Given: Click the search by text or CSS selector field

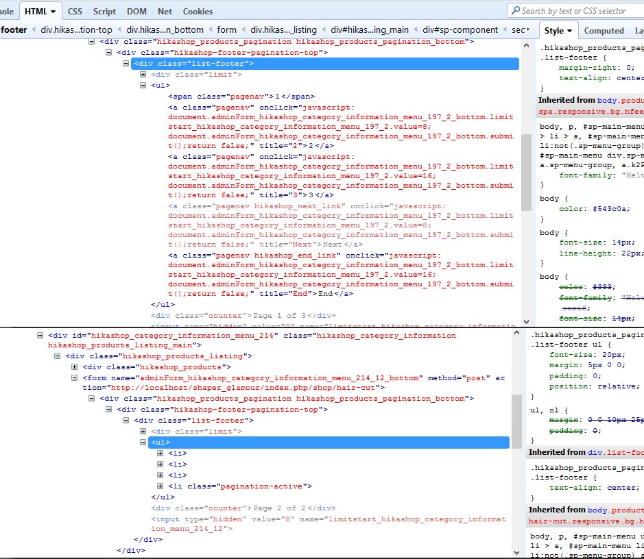Looking at the screenshot, I should (x=576, y=10).
